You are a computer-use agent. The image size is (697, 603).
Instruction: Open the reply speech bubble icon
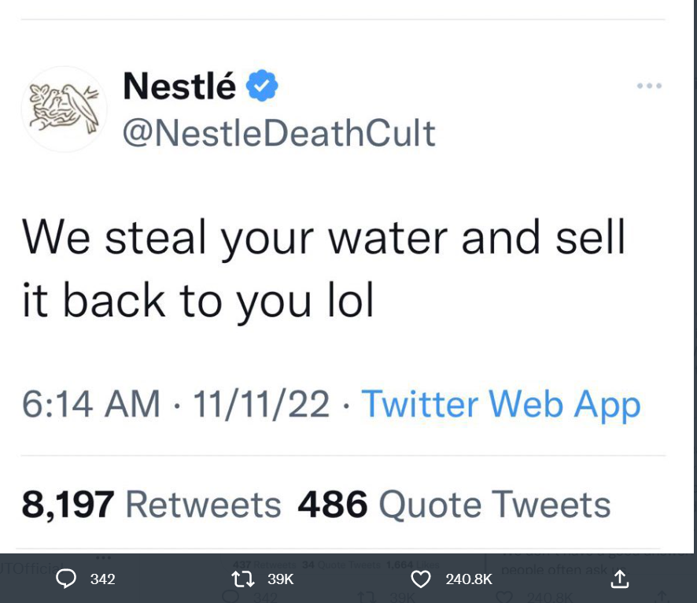[66, 579]
